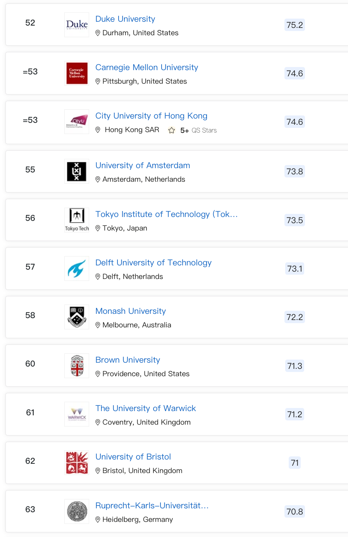Click the 75.2 score badge for Duke
Image resolution: width=348 pixels, height=537 pixels.
(x=295, y=25)
